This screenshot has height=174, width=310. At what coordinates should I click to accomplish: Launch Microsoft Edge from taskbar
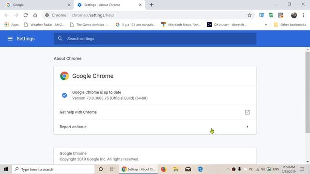(200, 169)
